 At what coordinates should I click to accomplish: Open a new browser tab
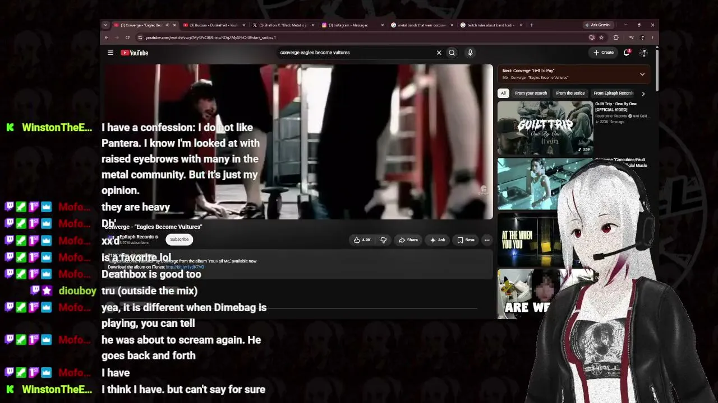tap(531, 25)
